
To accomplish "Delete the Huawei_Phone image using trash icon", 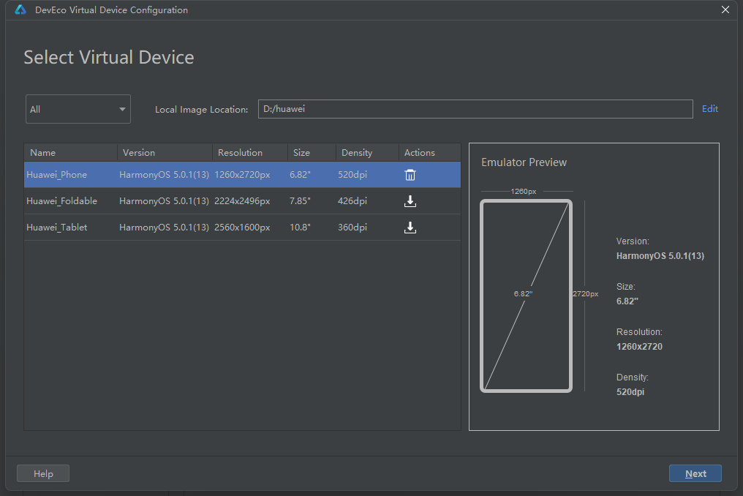I will (x=410, y=175).
